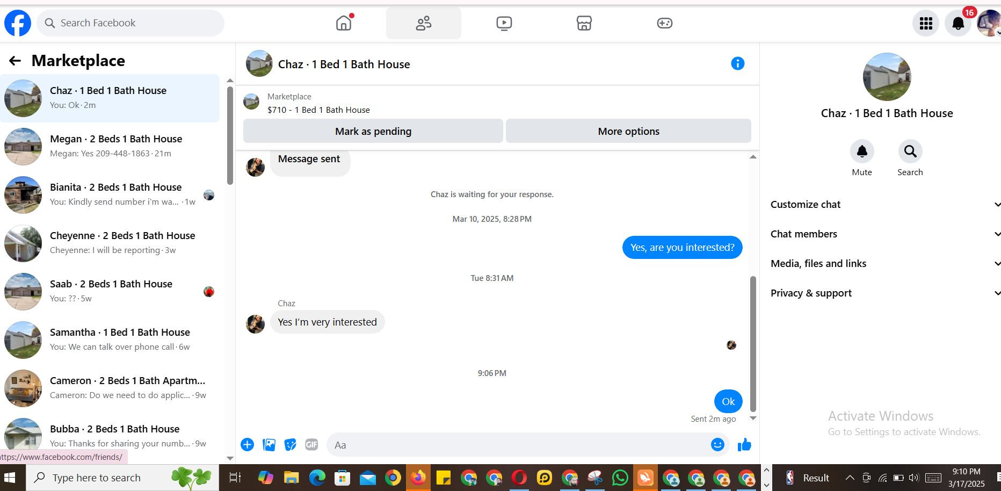Open the Marketplace storefront icon
The height and width of the screenshot is (491, 1001).
click(584, 23)
